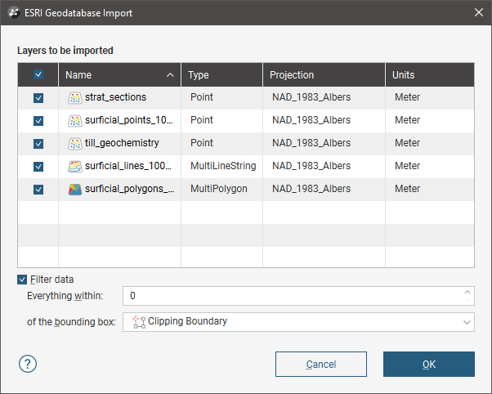The height and width of the screenshot is (394, 492).
Task: Click the till_geochemistry point layer icon
Action: [x=74, y=143]
